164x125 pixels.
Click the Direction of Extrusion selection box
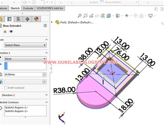point(25,66)
